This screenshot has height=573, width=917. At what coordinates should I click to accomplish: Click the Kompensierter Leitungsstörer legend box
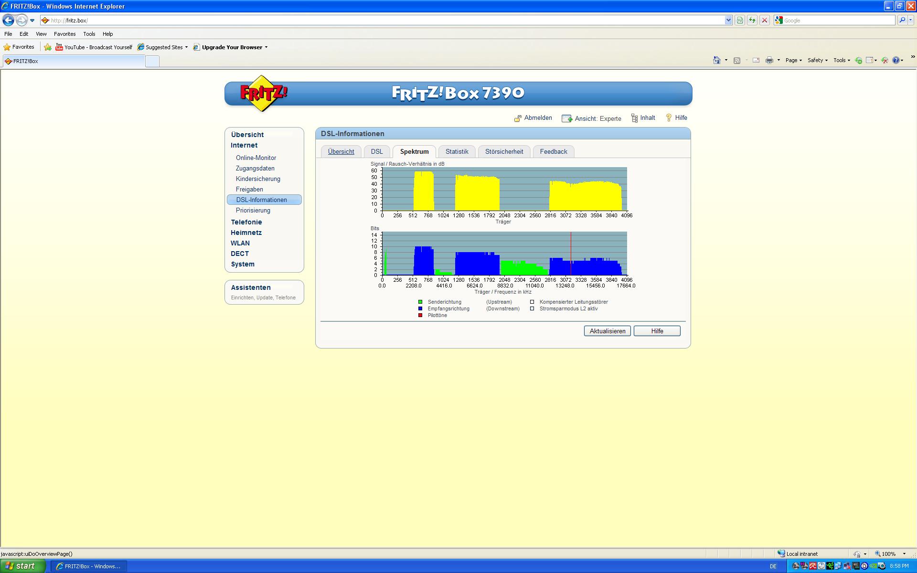[x=532, y=302]
